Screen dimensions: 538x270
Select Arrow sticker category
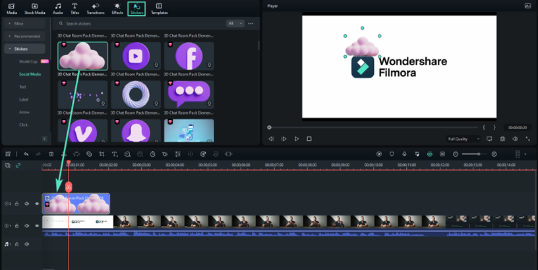[24, 113]
